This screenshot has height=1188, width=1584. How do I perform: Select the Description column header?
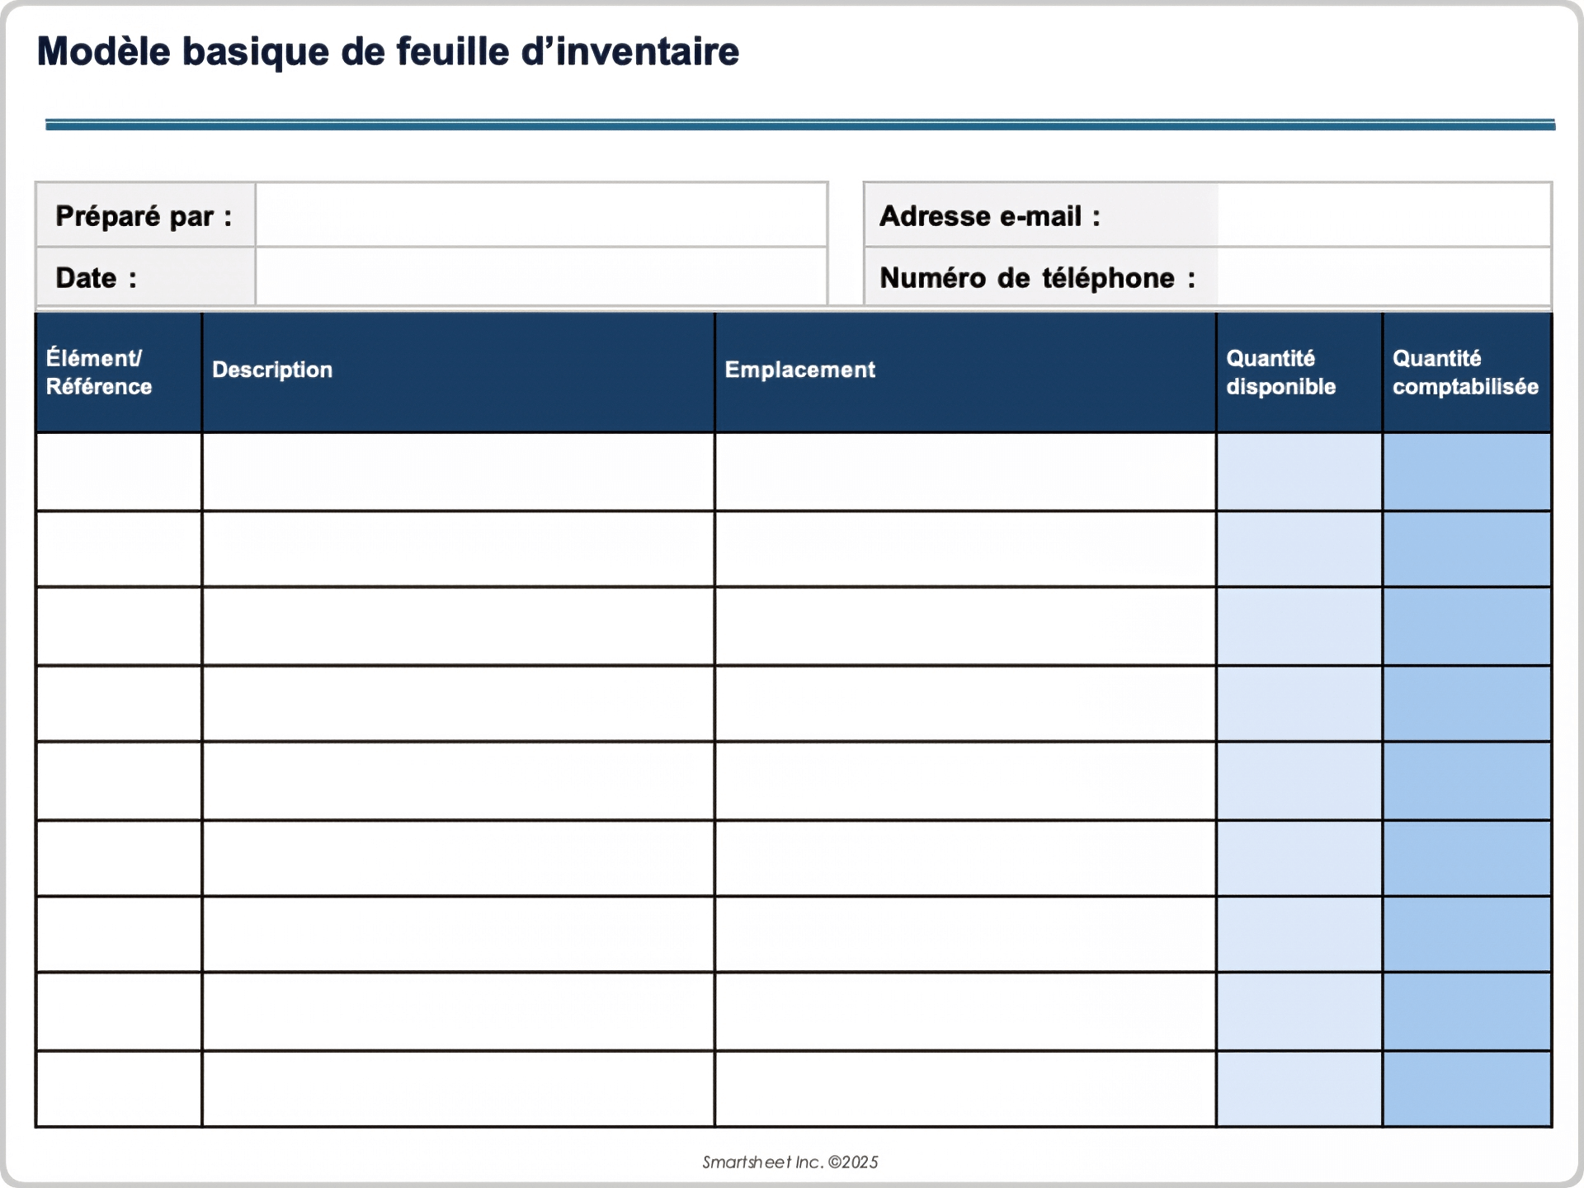[458, 372]
